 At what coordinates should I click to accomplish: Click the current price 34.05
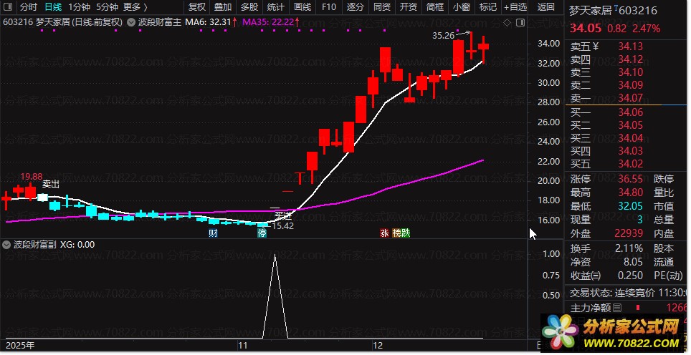585,29
